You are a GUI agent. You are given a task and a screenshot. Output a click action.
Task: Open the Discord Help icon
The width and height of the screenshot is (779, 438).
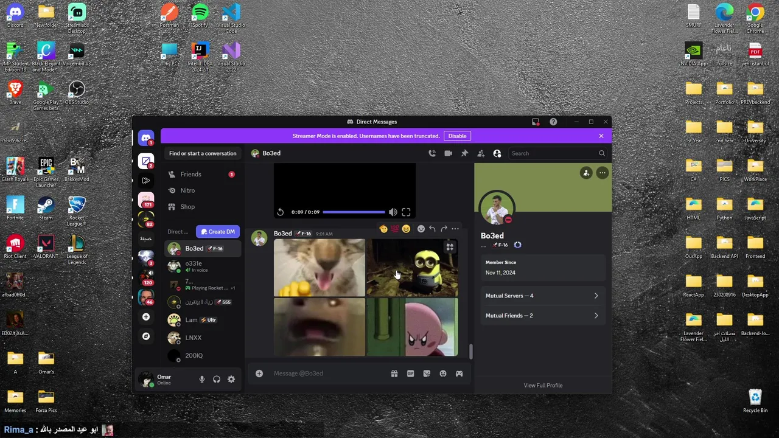[x=553, y=122]
